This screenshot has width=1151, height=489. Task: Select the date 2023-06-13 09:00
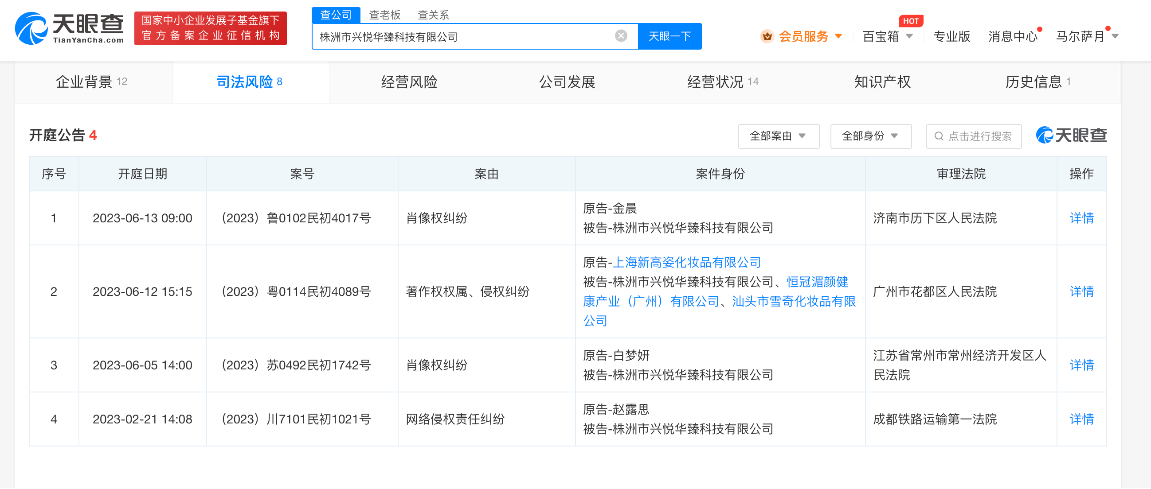(142, 218)
